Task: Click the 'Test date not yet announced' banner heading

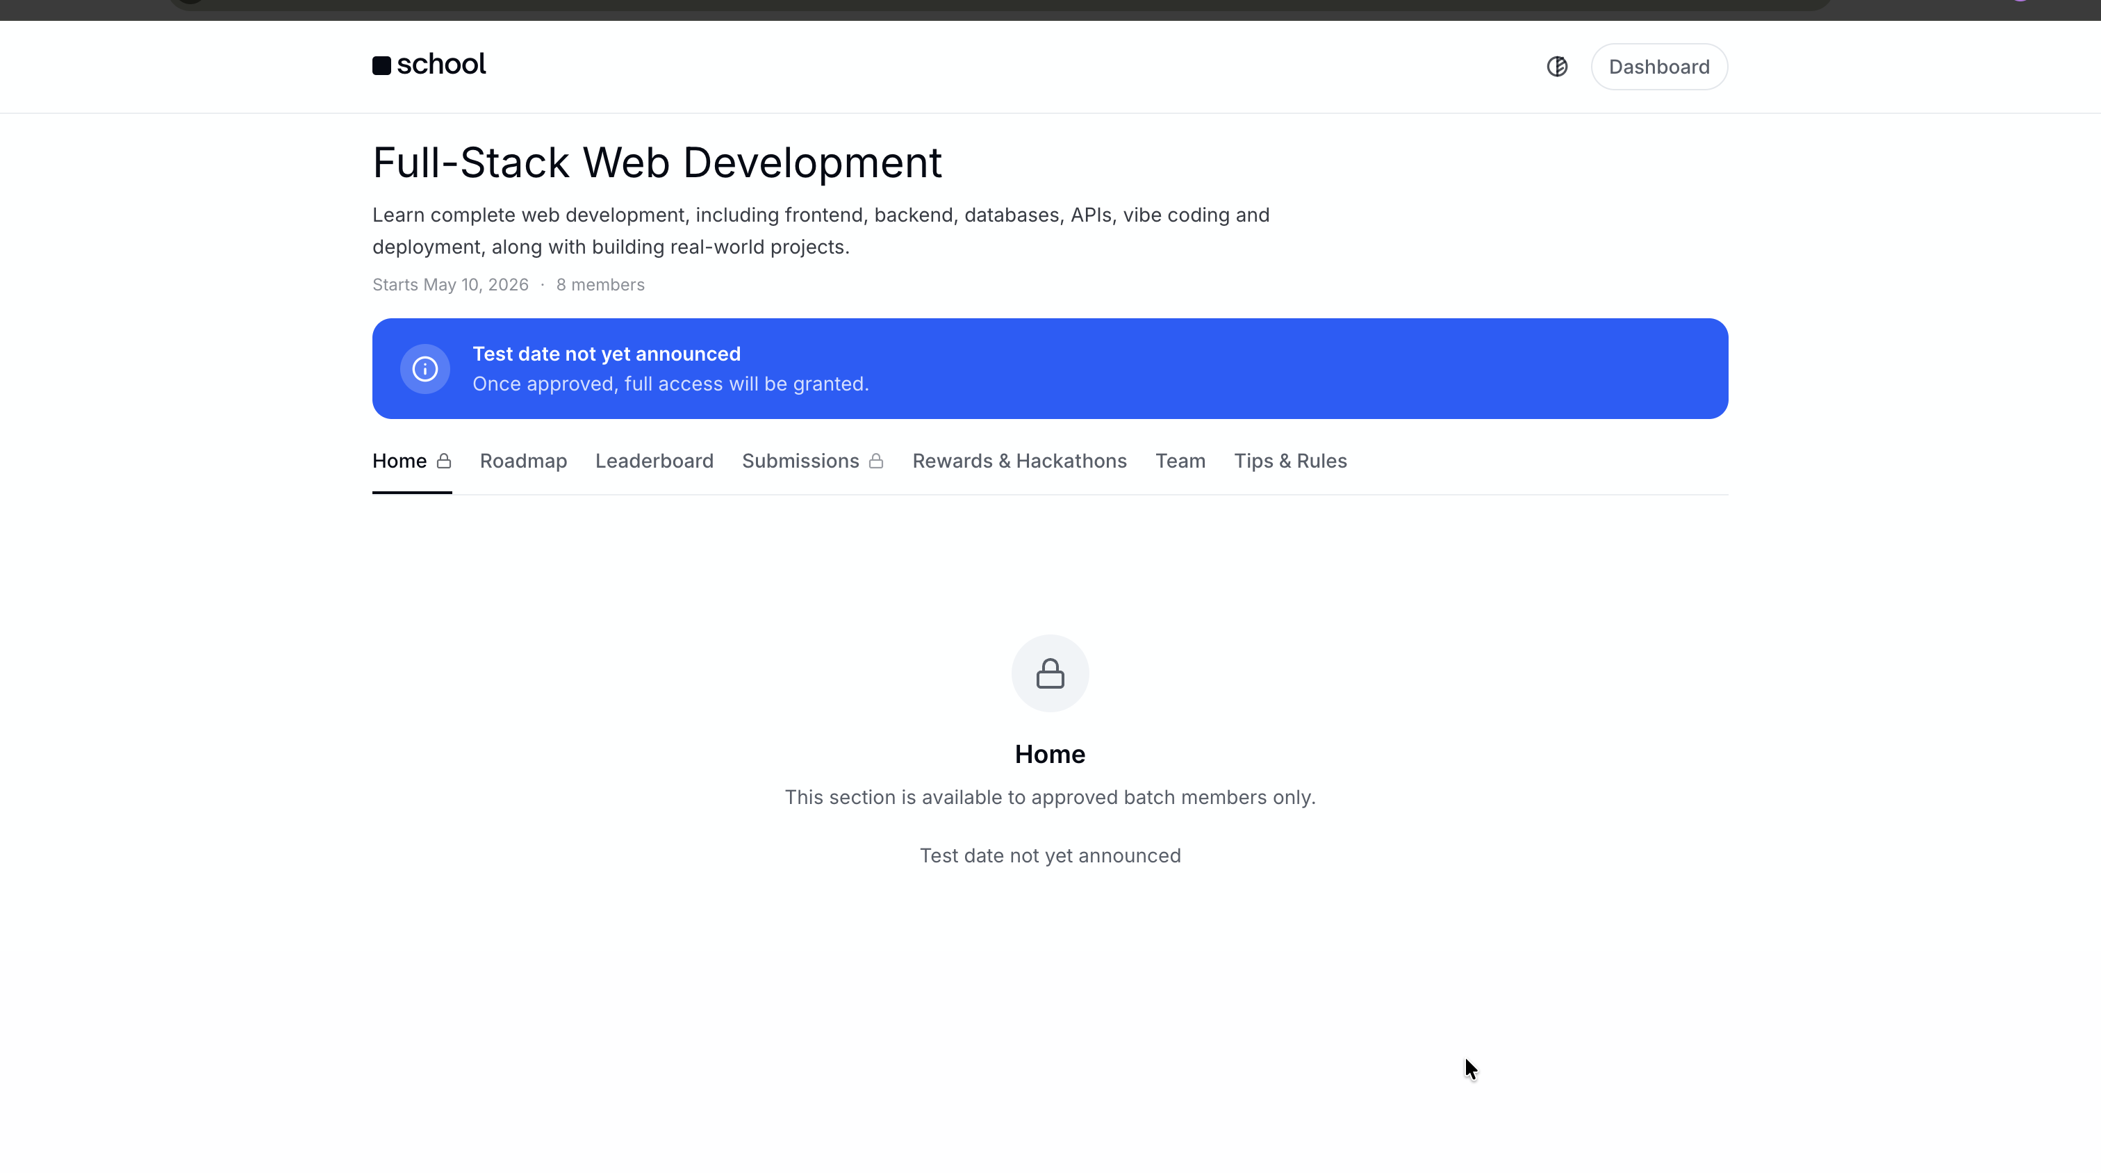Action: coord(606,354)
